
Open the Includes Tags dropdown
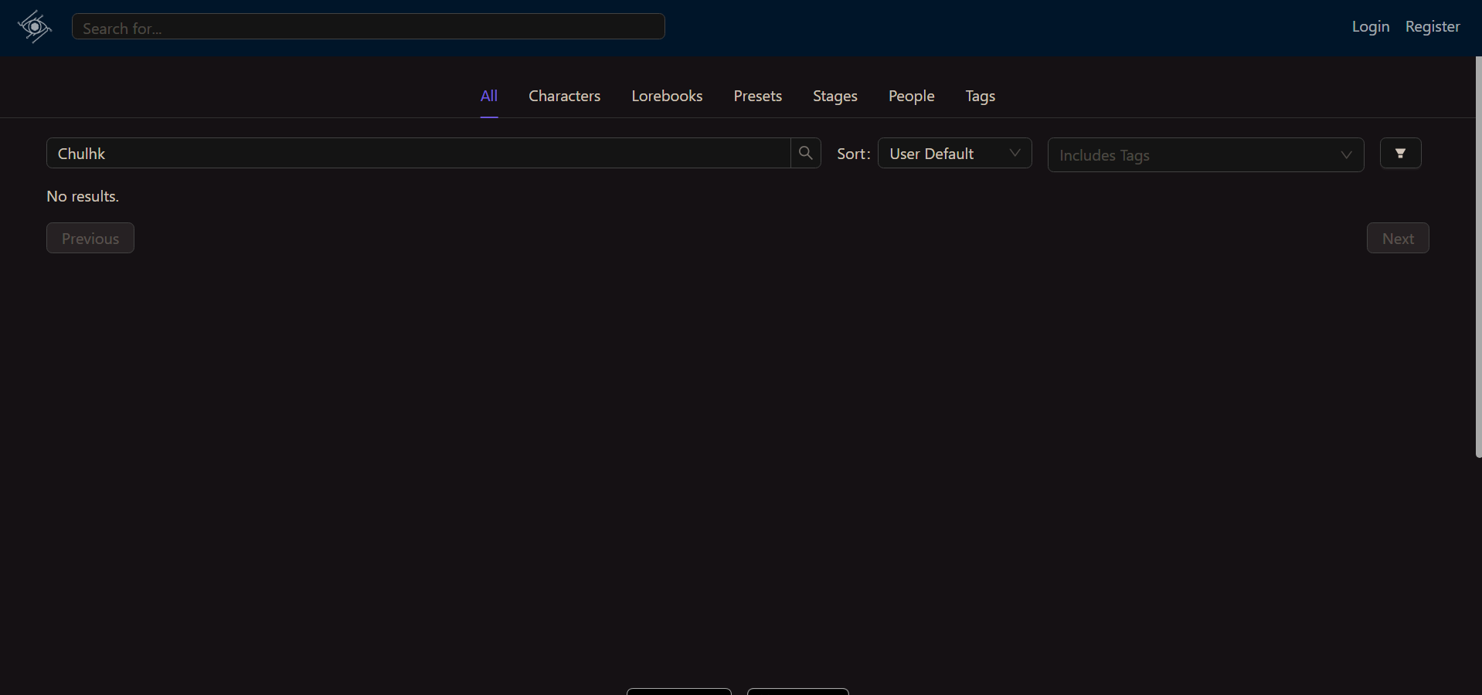(1205, 154)
